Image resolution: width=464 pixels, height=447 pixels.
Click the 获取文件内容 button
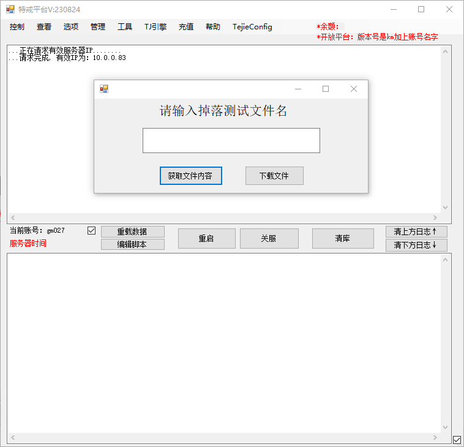coord(190,176)
